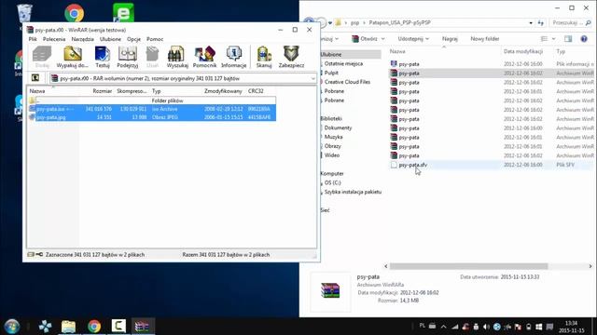Image resolution: width=597 pixels, height=335 pixels.
Task: Click the Wypakuj do toolbar icon
Action: click(73, 57)
